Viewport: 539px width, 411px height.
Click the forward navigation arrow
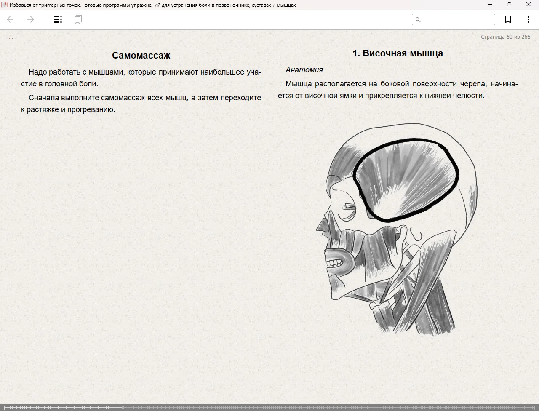click(31, 19)
